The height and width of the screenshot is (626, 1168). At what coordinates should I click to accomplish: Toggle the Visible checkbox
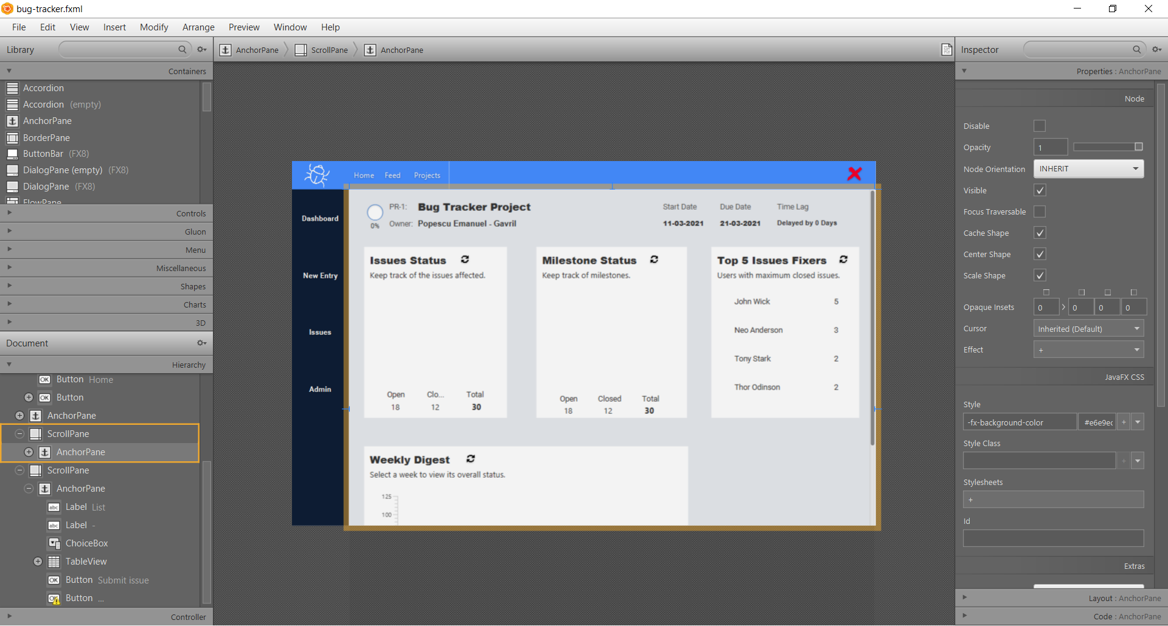coord(1040,190)
